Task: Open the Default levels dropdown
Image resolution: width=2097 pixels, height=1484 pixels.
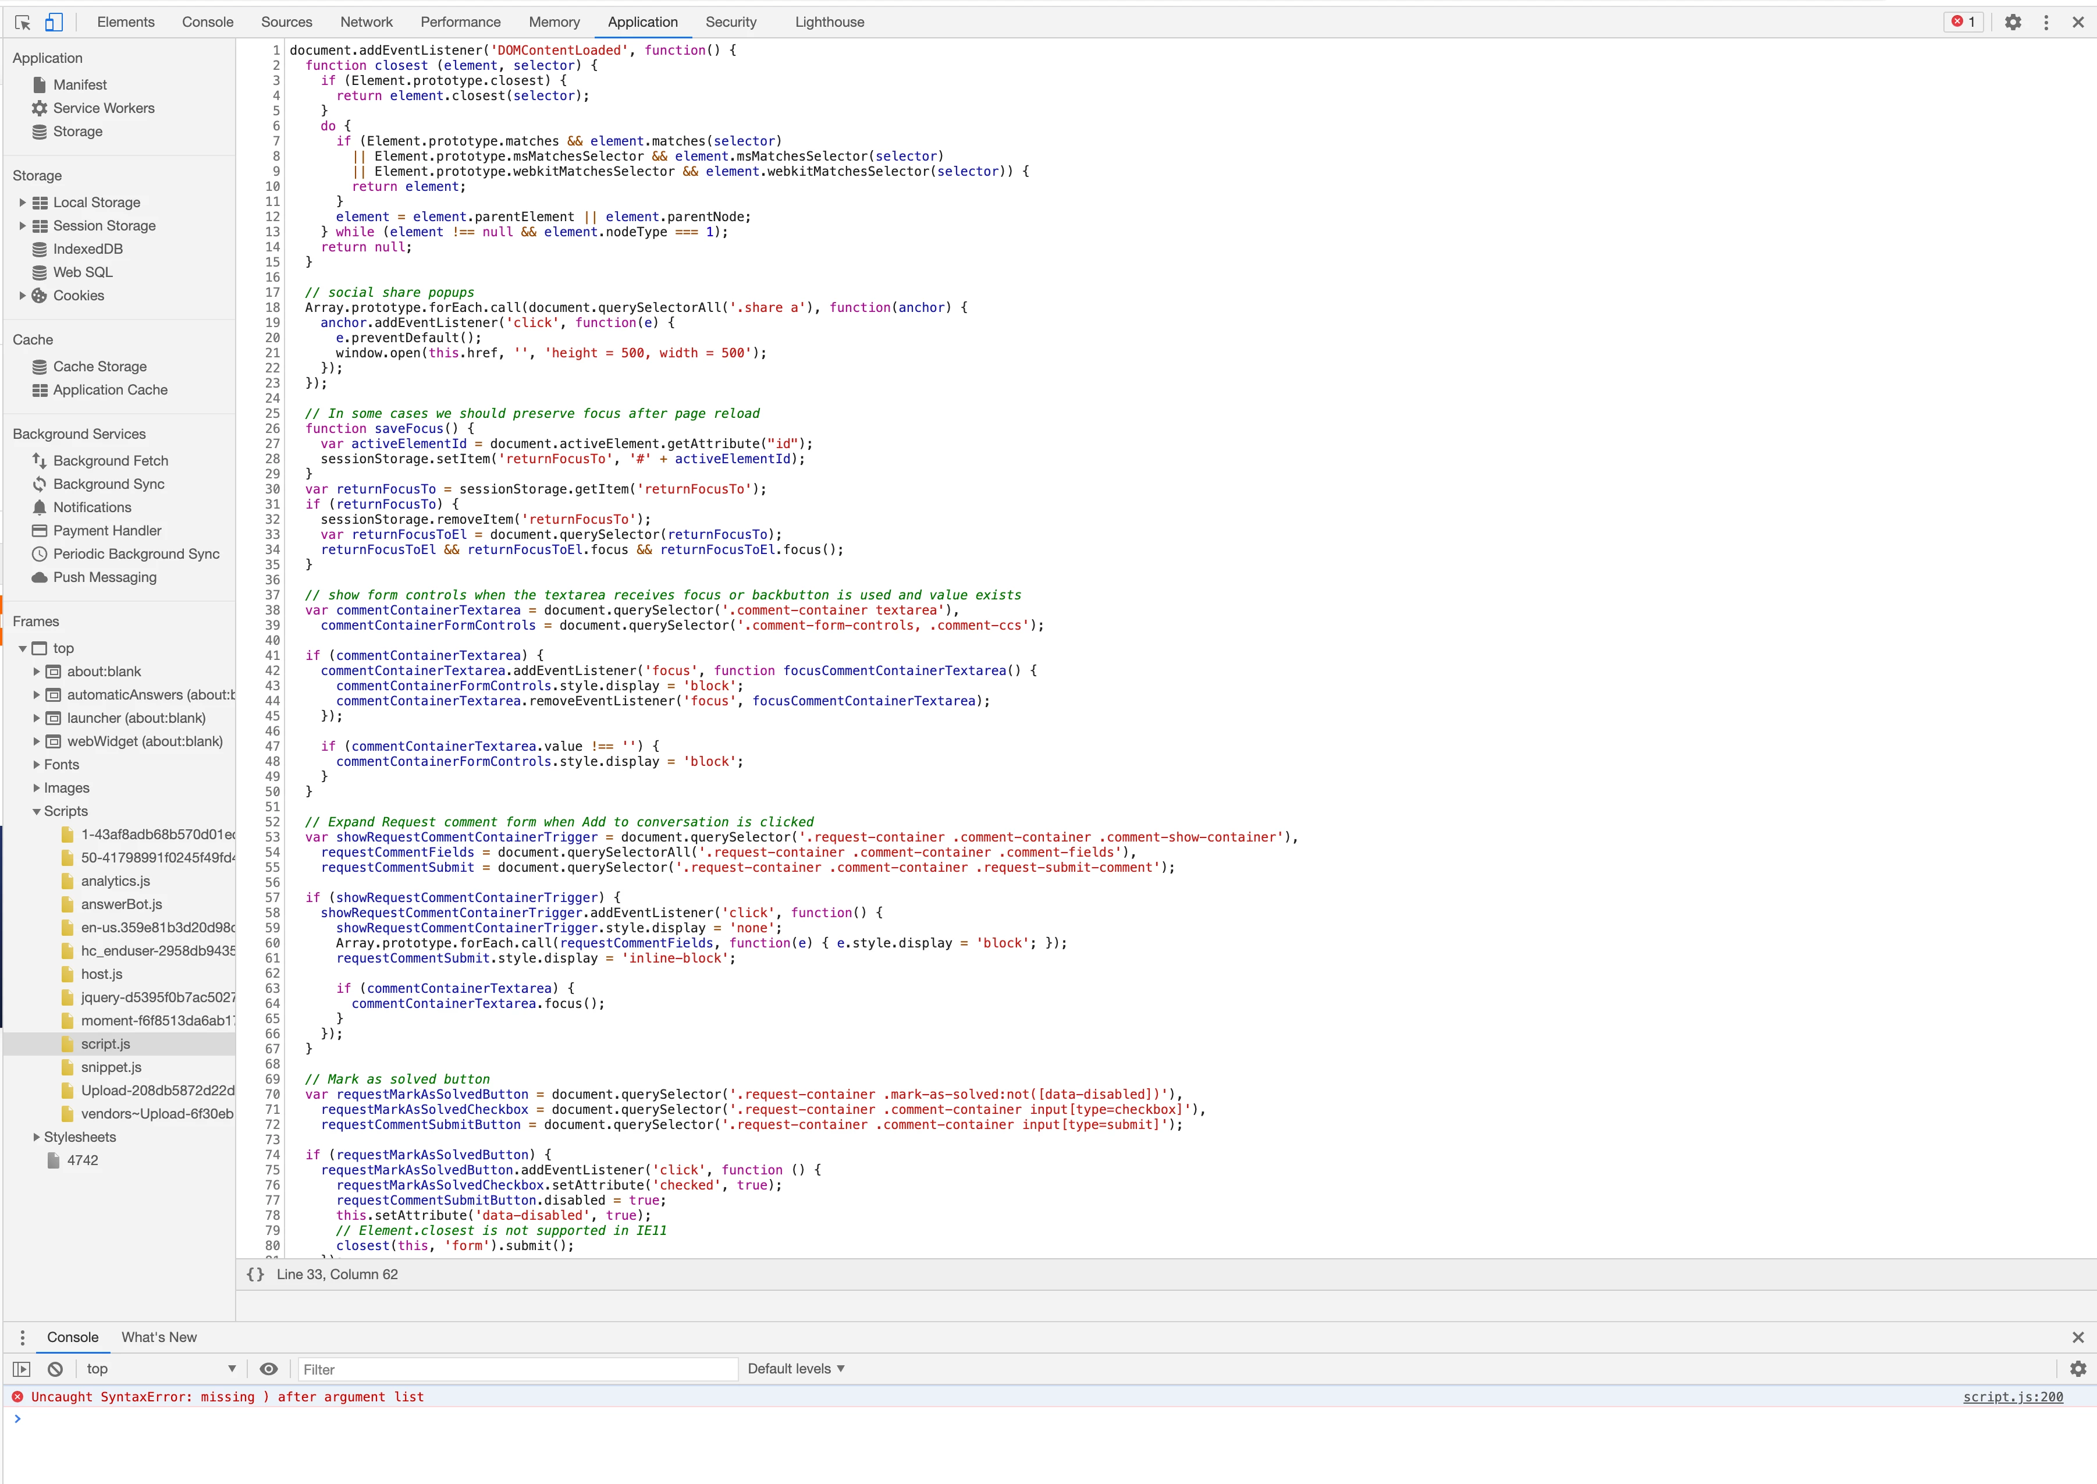Action: 796,1369
